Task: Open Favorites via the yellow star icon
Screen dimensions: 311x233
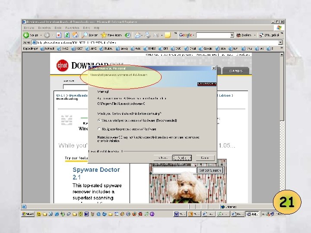Action: coord(104,35)
